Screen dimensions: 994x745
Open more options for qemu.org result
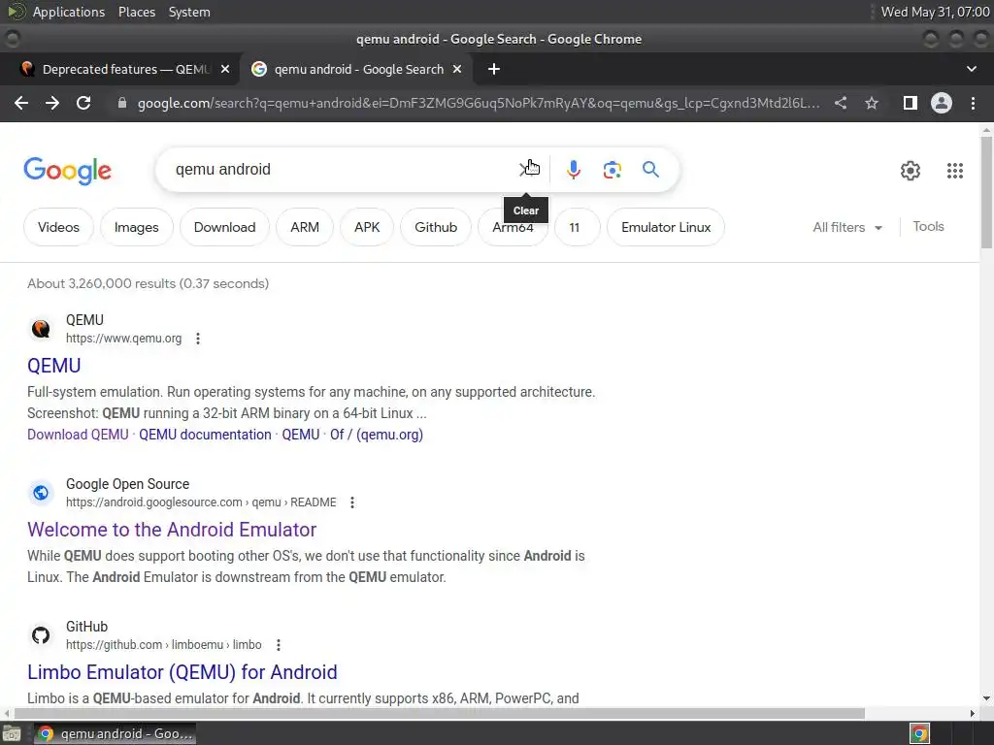[198, 339]
